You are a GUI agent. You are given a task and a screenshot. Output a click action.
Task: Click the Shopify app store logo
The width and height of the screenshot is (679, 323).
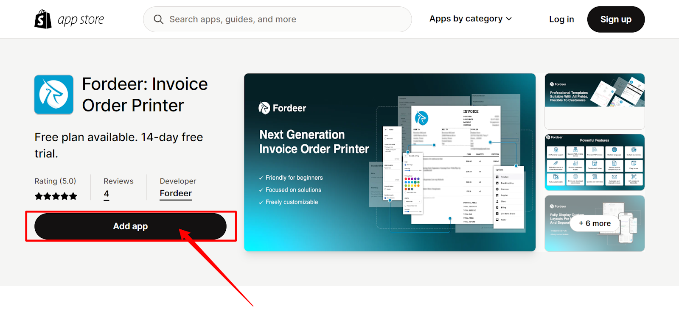[69, 19]
